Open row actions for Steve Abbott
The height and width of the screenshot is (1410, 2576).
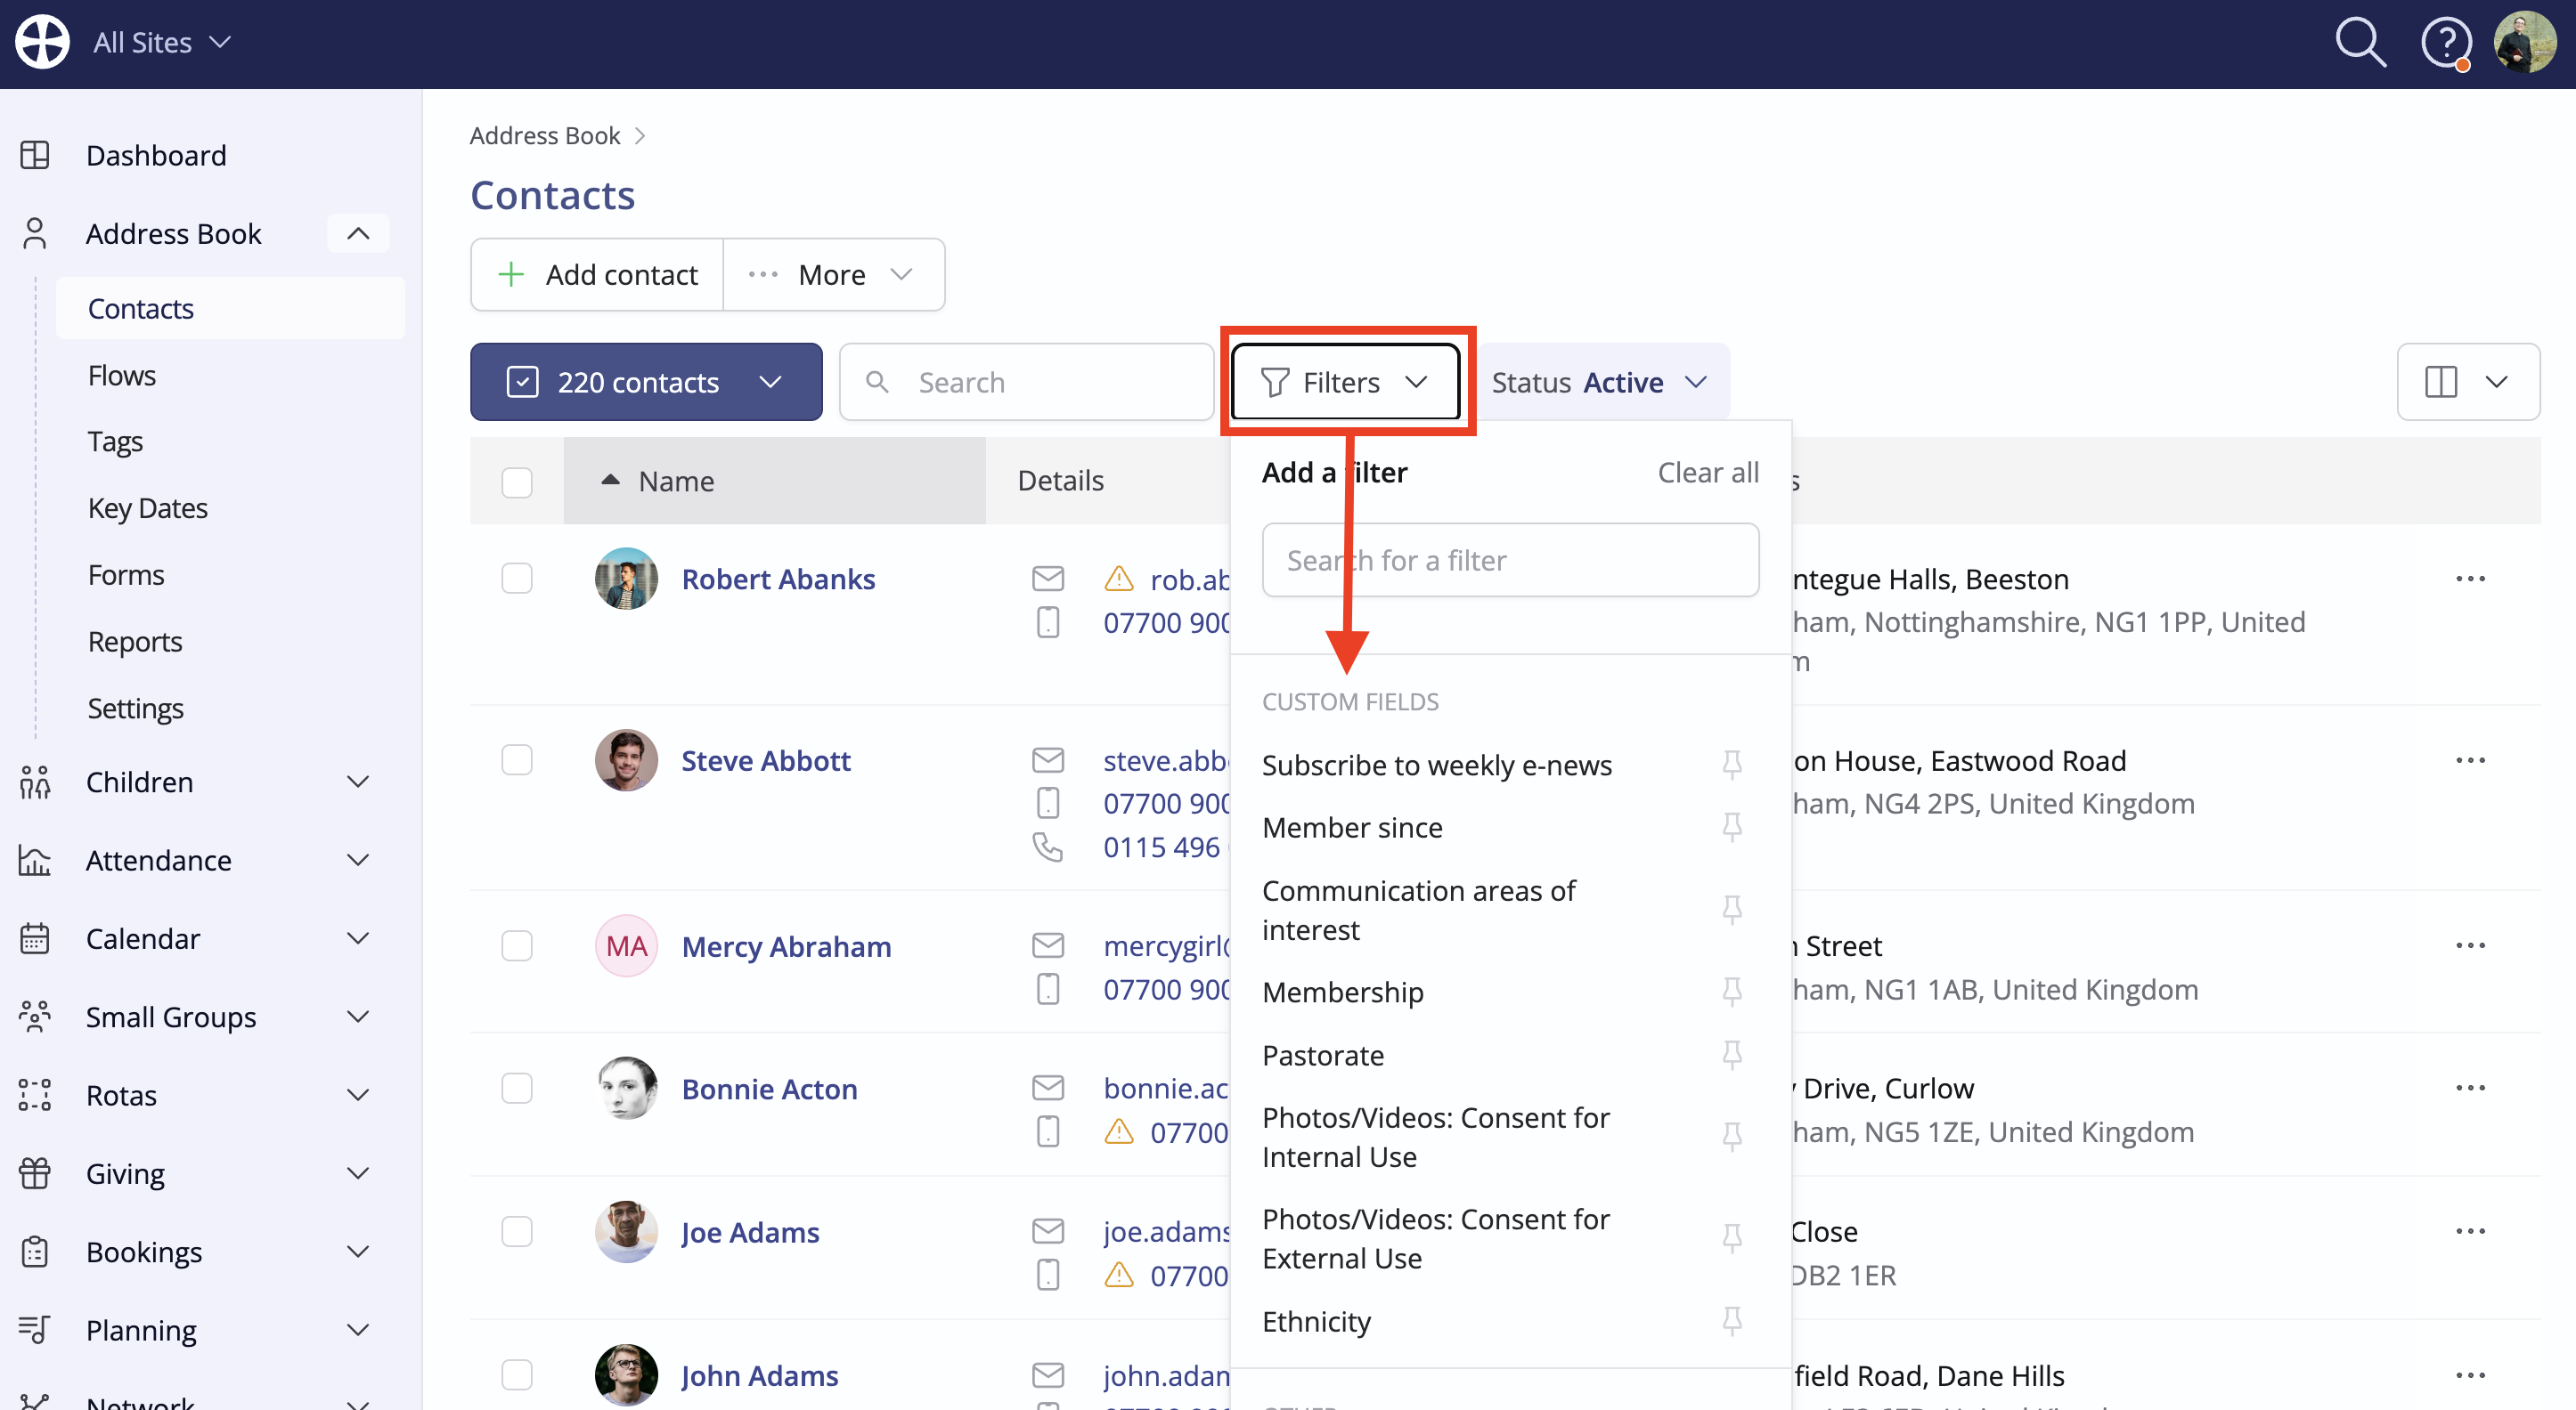pos(2470,760)
